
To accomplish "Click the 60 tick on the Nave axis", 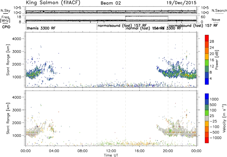I will click(x=203, y=17).
